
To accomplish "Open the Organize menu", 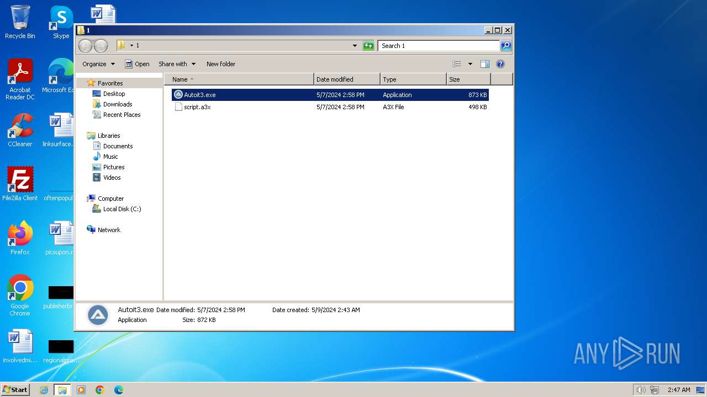I will click(x=98, y=64).
